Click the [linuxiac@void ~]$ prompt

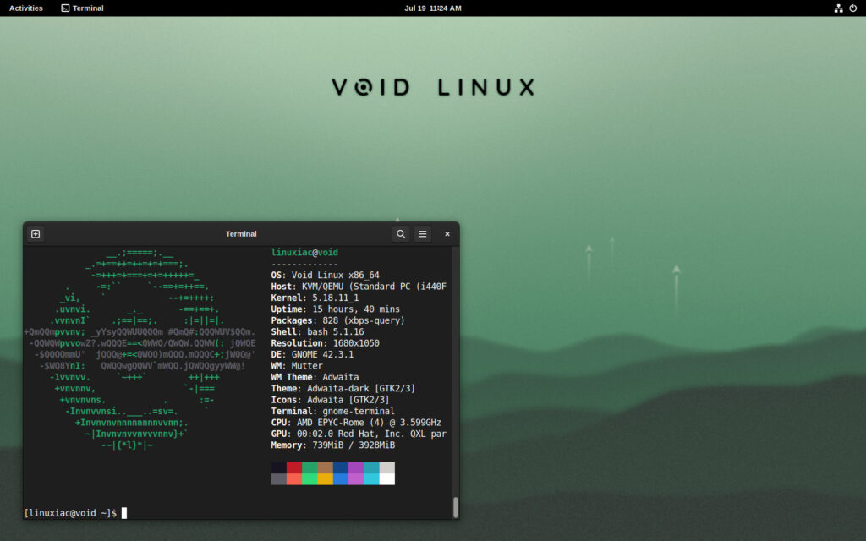tap(70, 513)
